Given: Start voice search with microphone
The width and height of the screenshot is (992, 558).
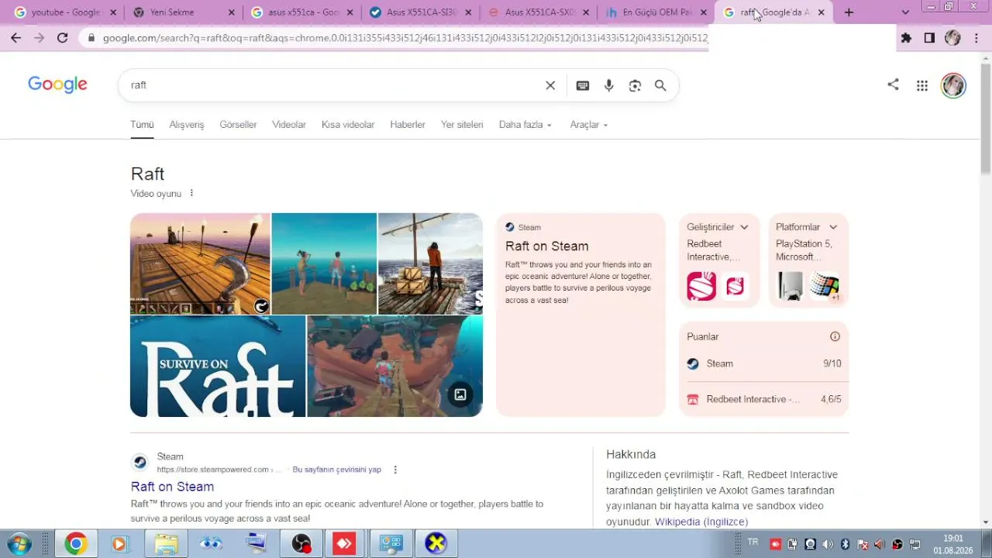Looking at the screenshot, I should pos(609,85).
